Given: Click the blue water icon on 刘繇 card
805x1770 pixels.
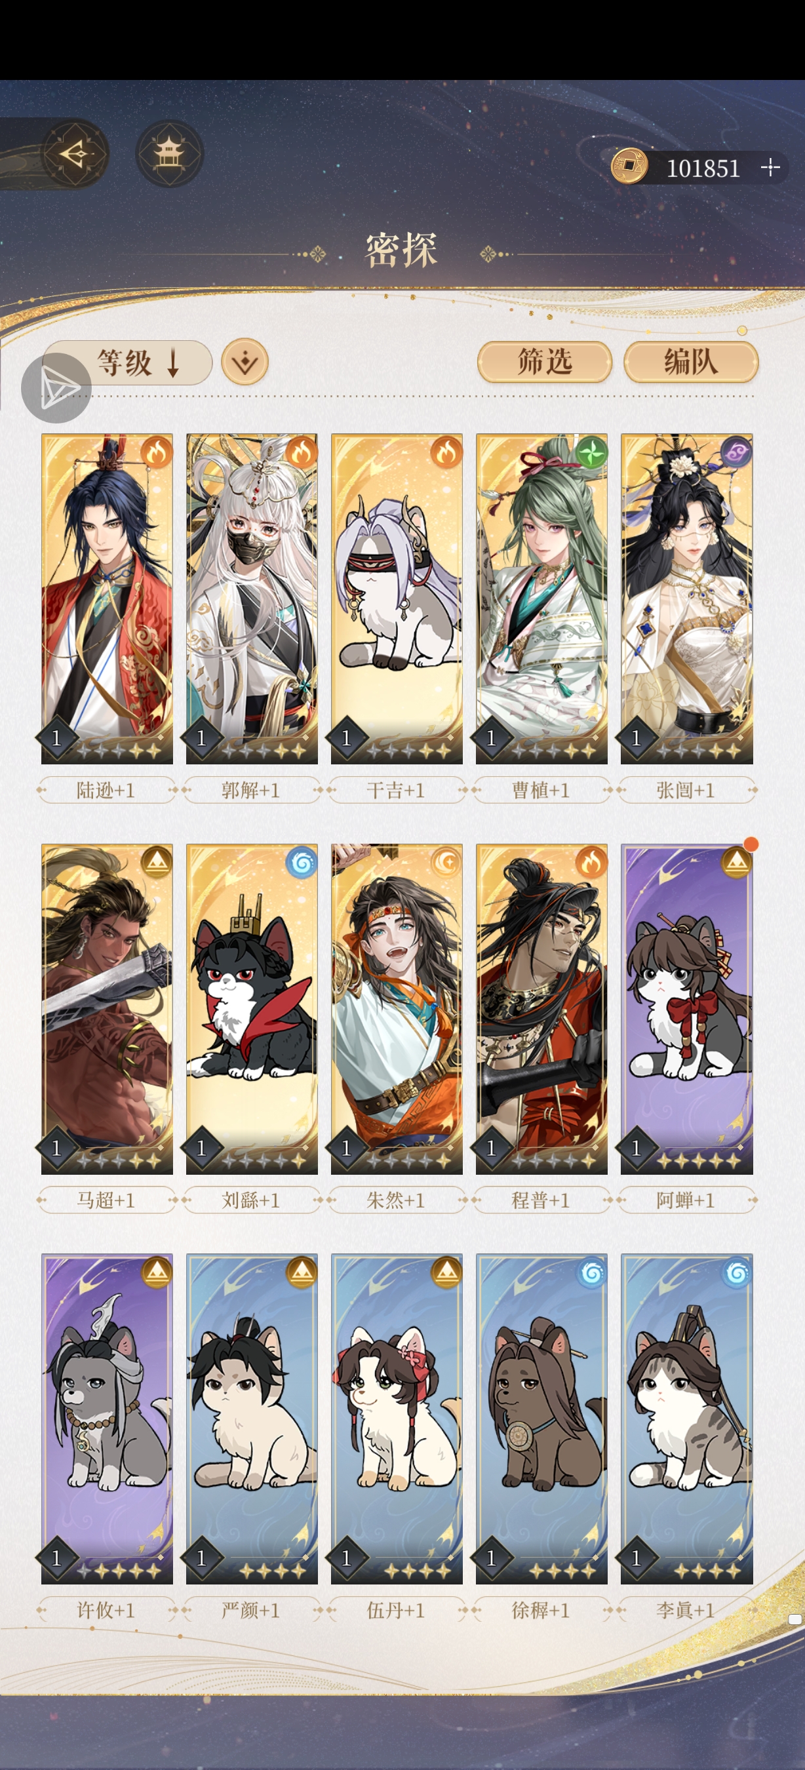Looking at the screenshot, I should click(x=301, y=863).
